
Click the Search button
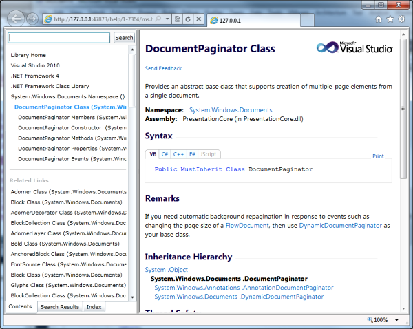point(124,38)
